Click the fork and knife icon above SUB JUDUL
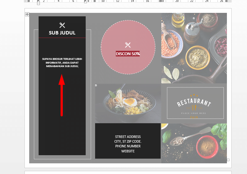The image size is (247, 174). (x=62, y=25)
